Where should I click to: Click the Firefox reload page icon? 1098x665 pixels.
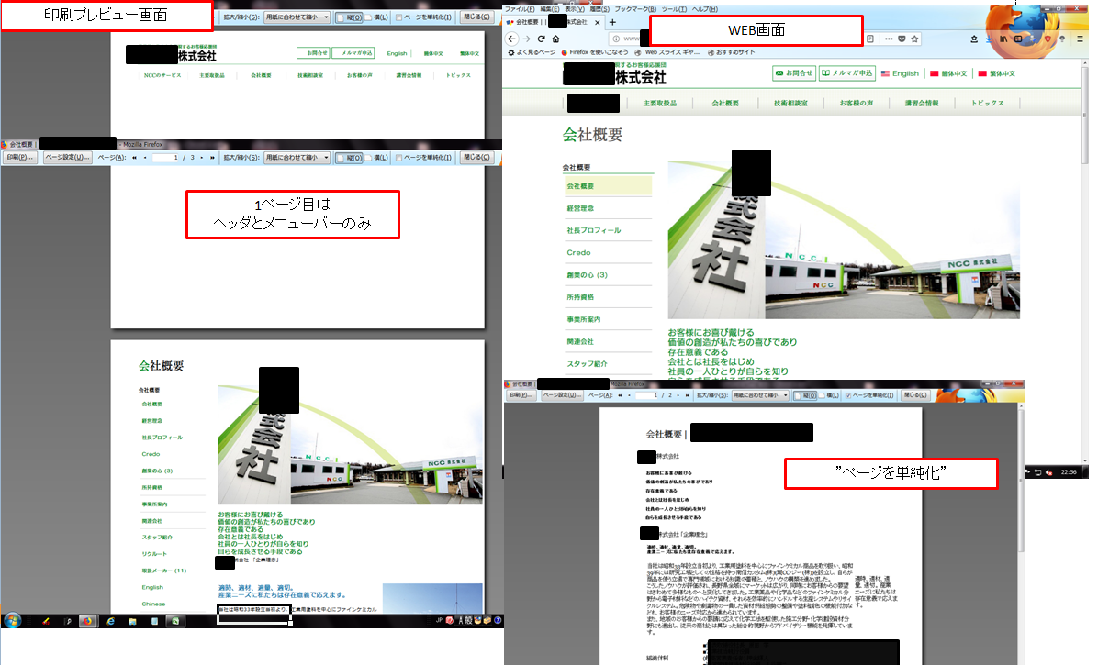coord(542,39)
